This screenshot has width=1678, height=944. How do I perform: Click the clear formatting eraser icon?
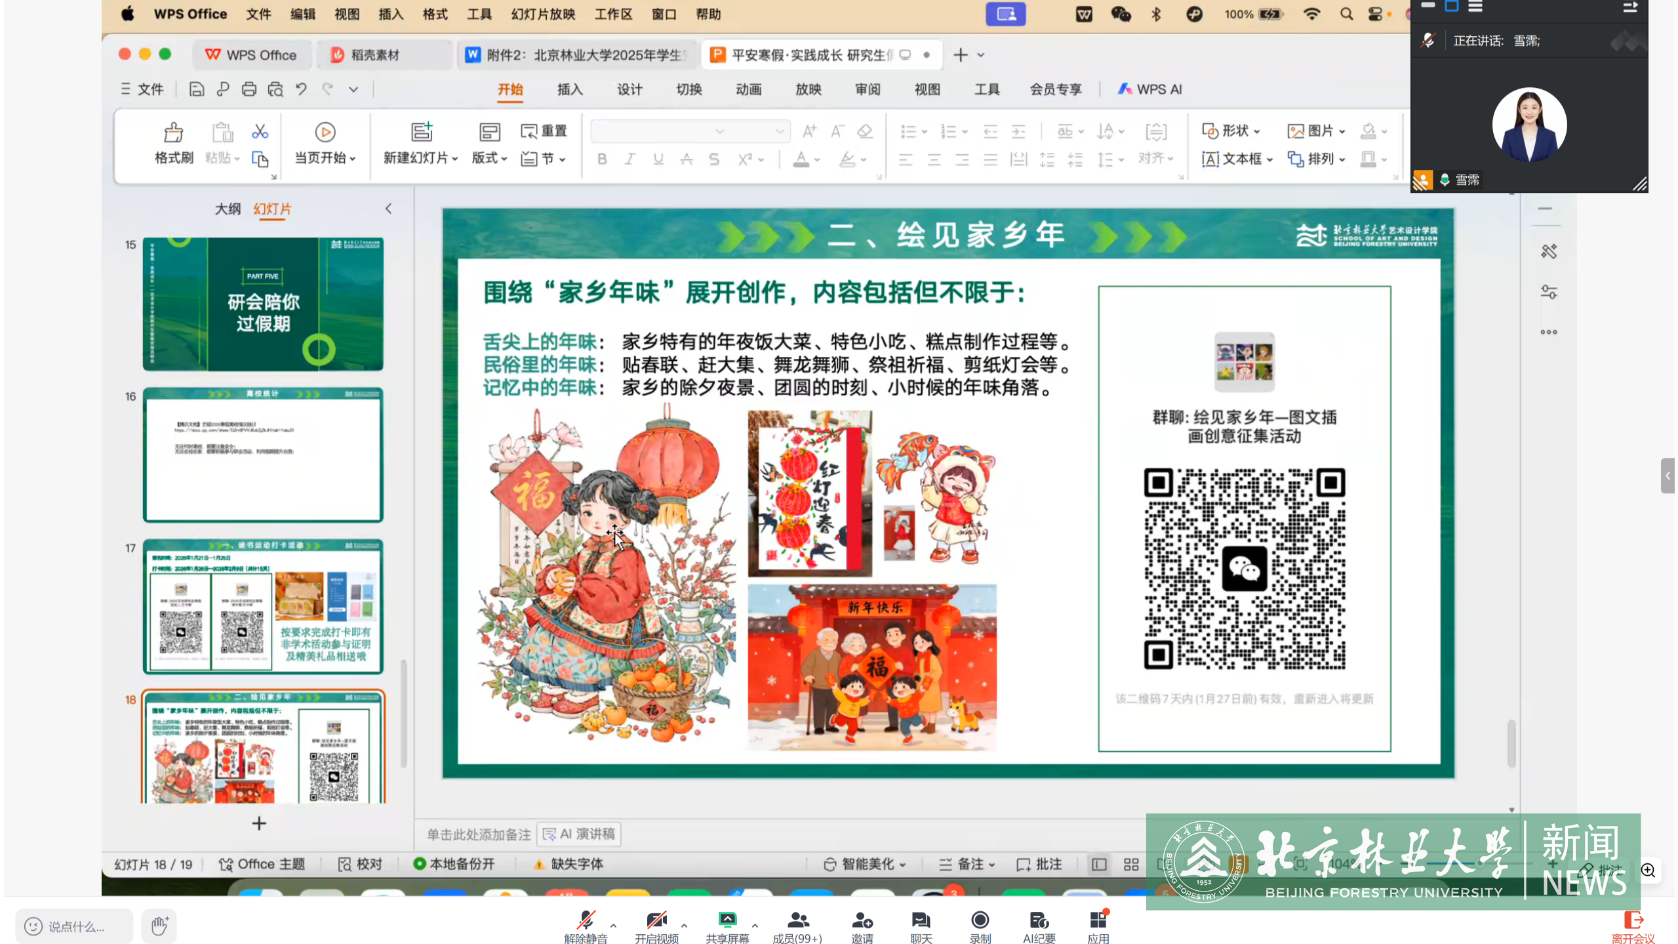coord(866,131)
